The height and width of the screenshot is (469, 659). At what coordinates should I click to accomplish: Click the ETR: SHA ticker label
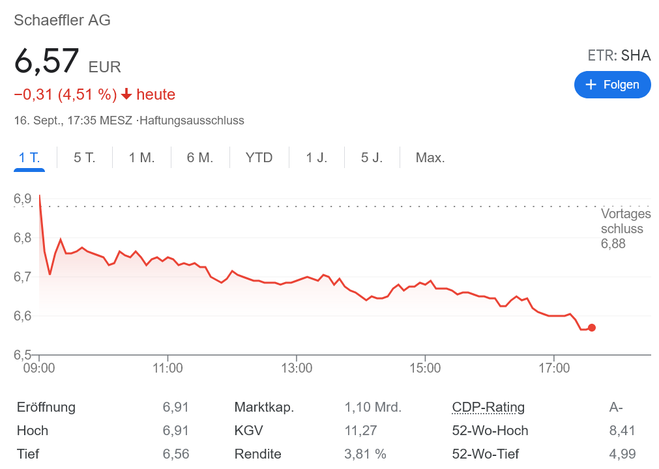coord(619,56)
